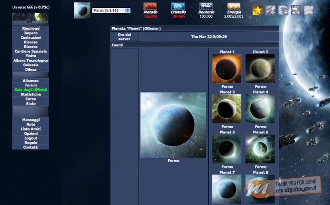Click the server time Thu Mar 22
Image resolution: width=330 pixels, height=205 pixels.
tap(209, 37)
